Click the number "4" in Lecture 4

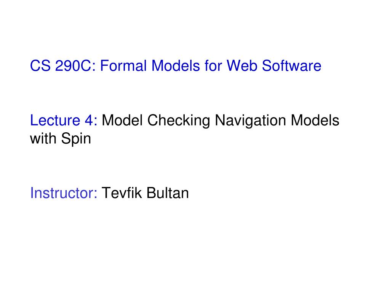[88, 121]
